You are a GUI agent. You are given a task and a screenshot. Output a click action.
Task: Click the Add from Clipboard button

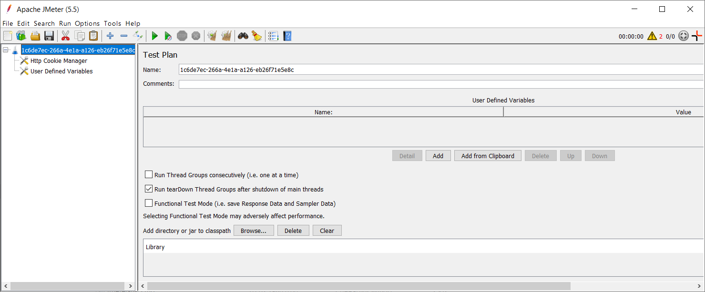click(488, 155)
